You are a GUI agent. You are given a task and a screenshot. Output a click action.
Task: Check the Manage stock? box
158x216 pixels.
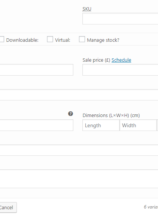(82, 39)
